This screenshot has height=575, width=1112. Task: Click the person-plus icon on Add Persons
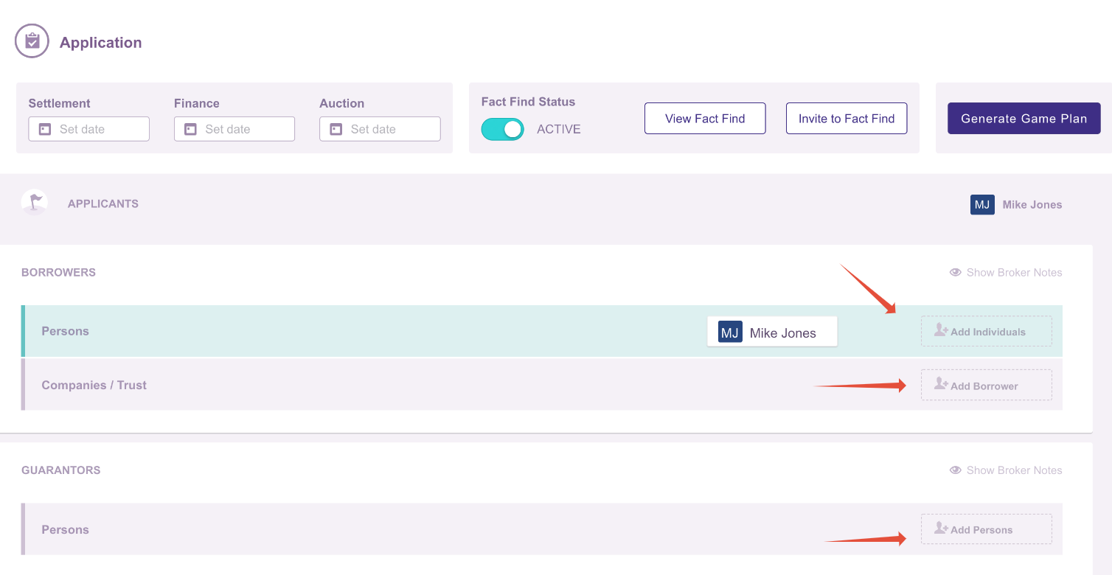940,529
